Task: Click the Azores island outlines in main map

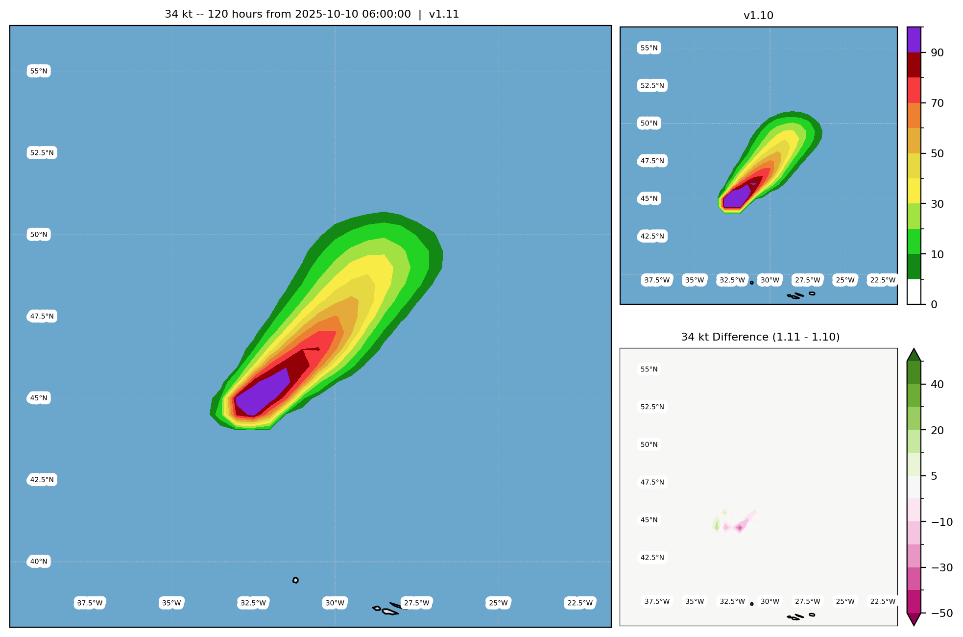Action: pos(389,611)
